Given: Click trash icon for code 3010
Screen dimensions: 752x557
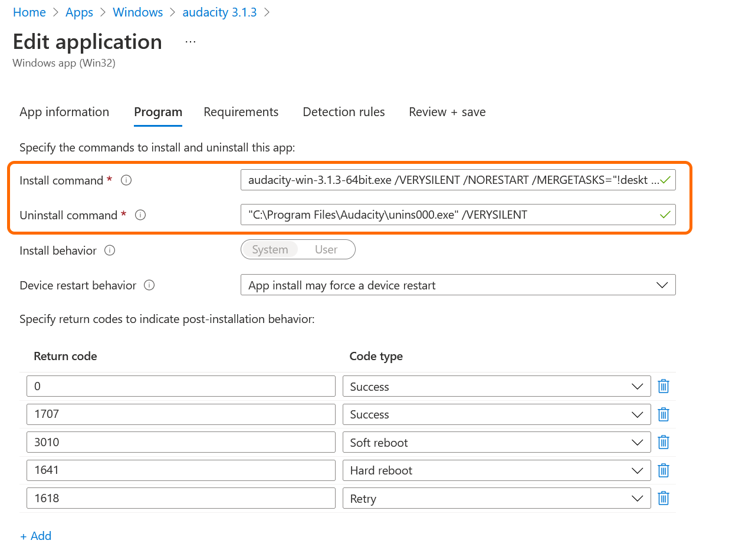Looking at the screenshot, I should [x=663, y=443].
